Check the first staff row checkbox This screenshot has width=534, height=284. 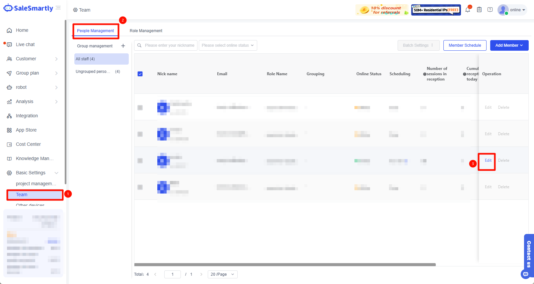(140, 108)
